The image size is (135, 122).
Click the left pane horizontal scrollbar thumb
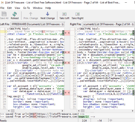click(x=13, y=111)
